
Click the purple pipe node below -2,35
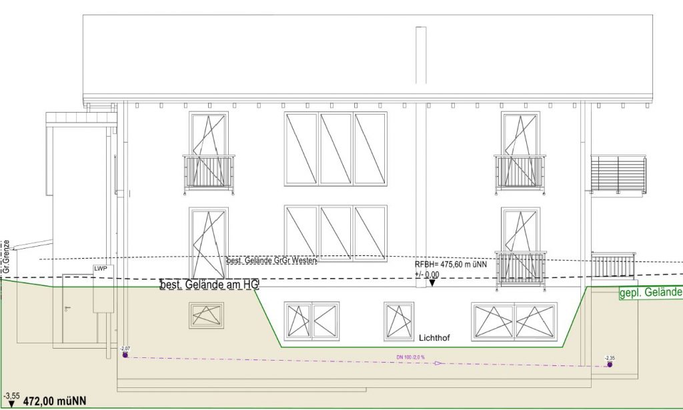[x=610, y=364]
